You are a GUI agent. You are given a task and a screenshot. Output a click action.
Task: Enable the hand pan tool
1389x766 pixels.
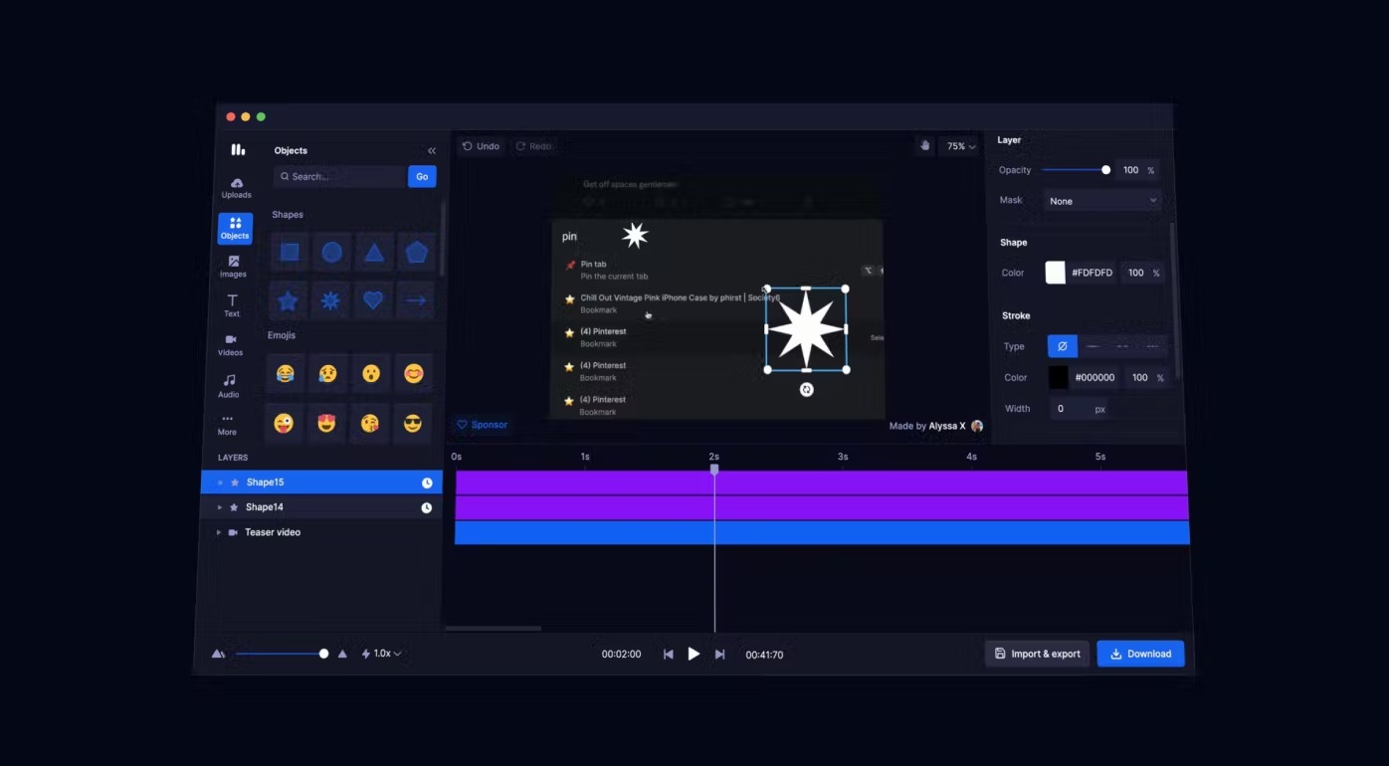coord(924,146)
